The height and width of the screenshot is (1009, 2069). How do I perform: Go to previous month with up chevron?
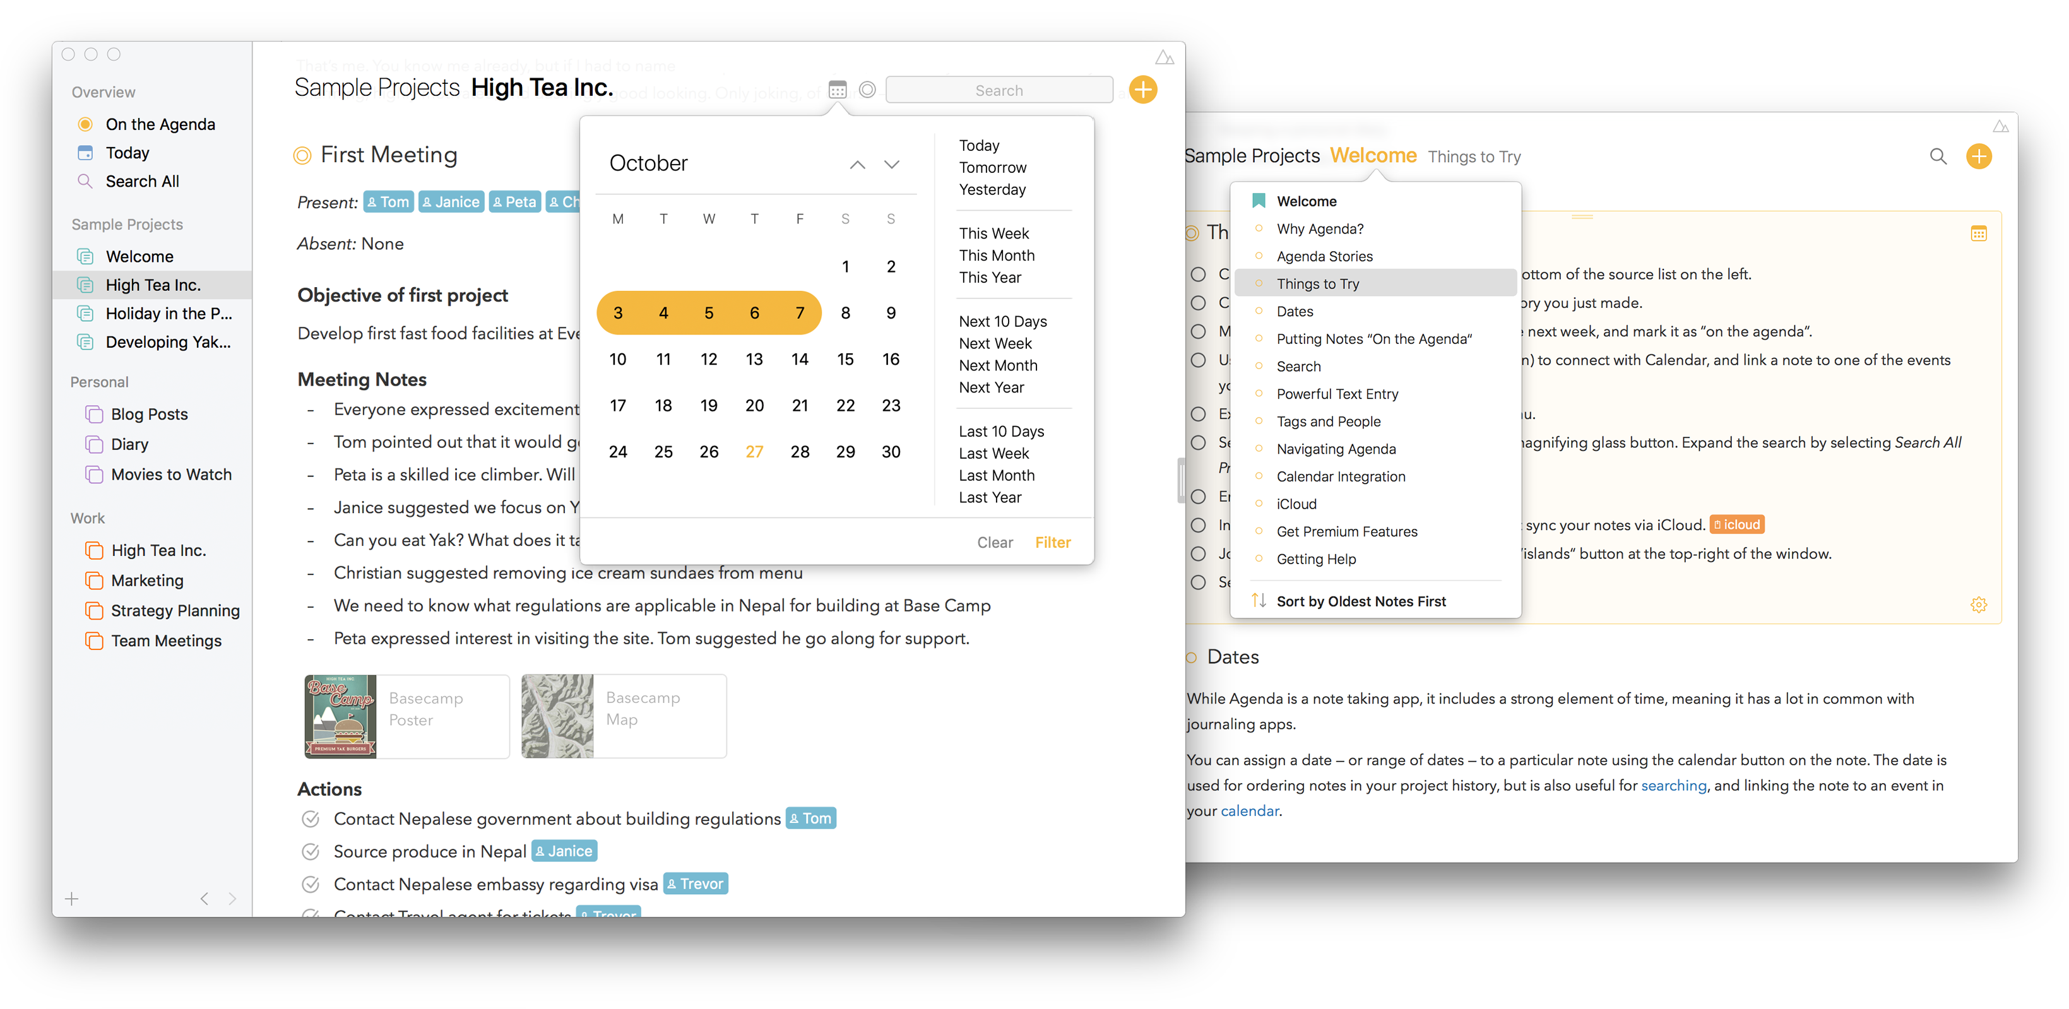click(858, 165)
